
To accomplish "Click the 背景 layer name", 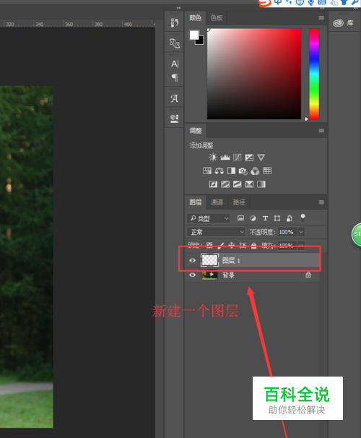I will pyautogui.click(x=228, y=275).
